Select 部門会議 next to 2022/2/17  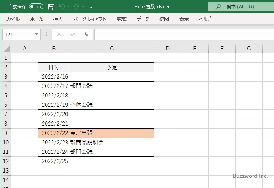[x=112, y=86]
